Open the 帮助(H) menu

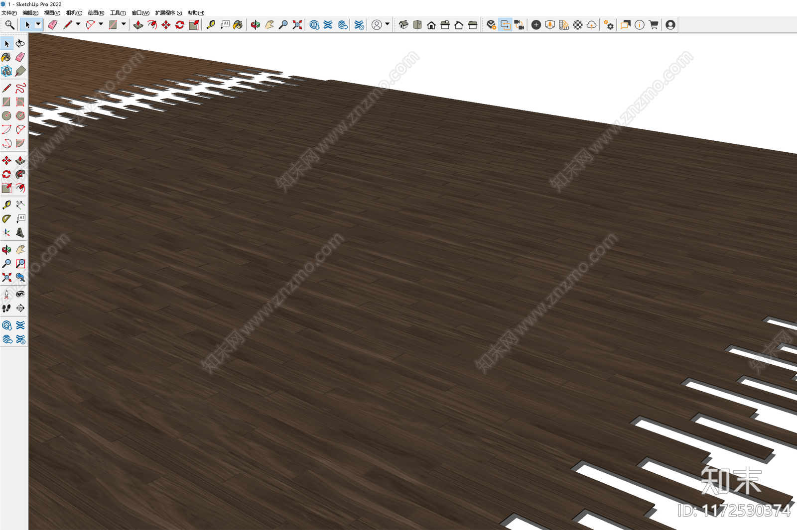(x=196, y=13)
